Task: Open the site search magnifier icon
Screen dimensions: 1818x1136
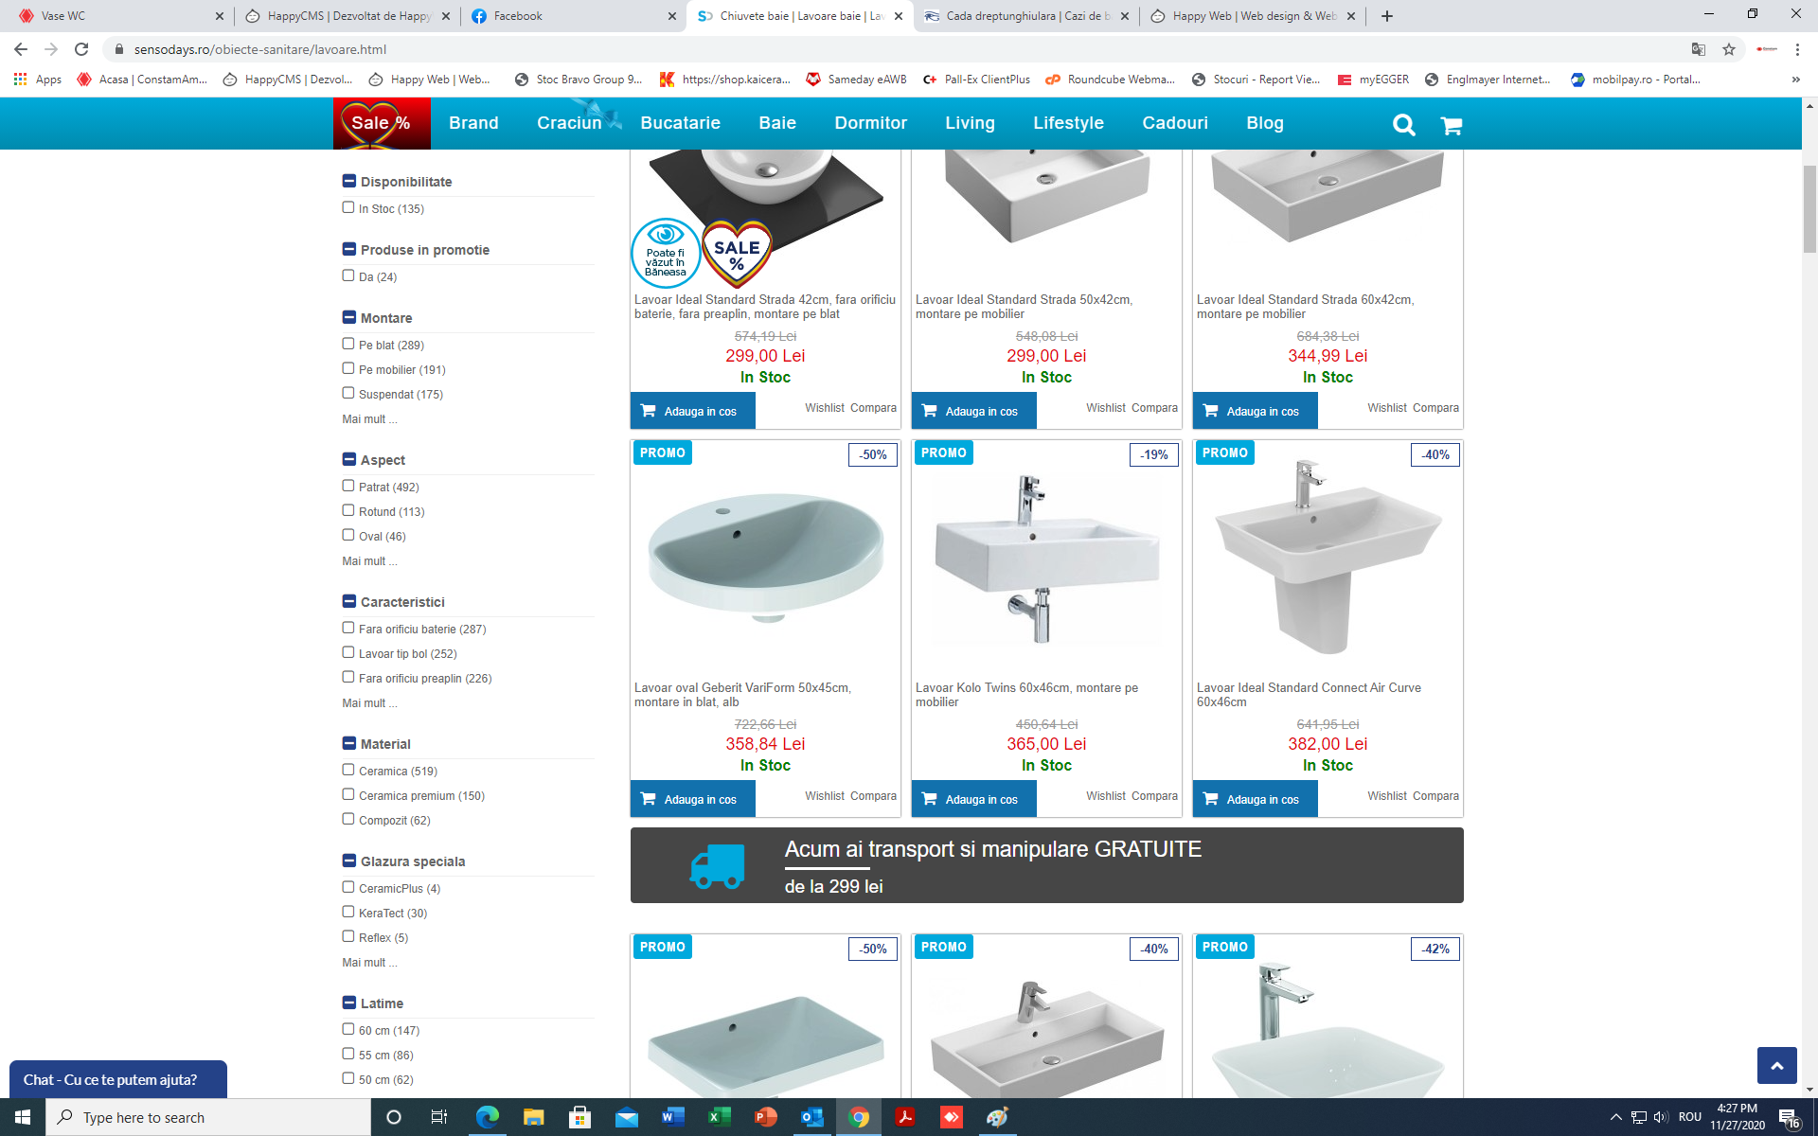Action: pos(1403,124)
